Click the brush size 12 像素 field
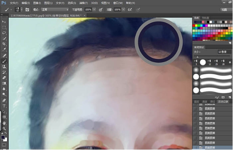Image resolution: width=233 pixels, height=150 pixels. click(x=224, y=52)
